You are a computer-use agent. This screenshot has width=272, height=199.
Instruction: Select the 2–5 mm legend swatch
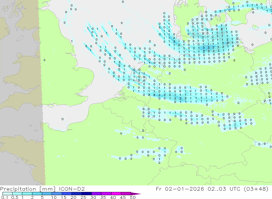(37, 194)
